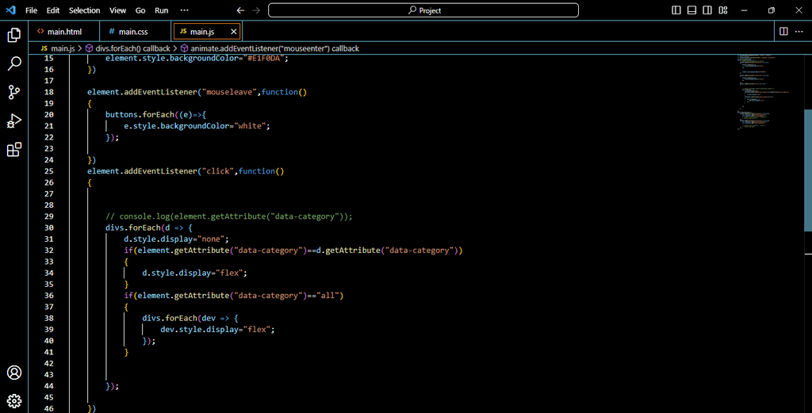812x413 pixels.
Task: Open the Search view in activity bar
Action: coord(14,63)
